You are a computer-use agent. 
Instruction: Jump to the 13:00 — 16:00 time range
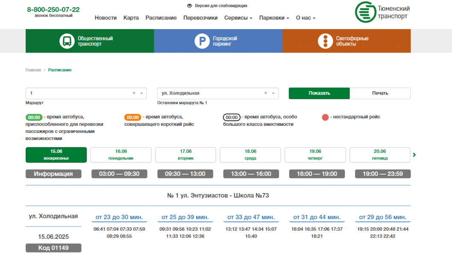pos(251,174)
